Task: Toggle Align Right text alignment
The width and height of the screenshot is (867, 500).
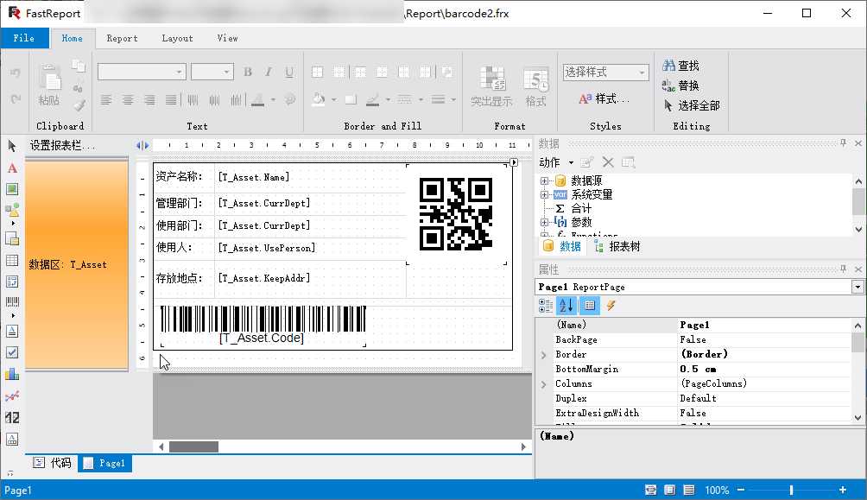Action: (x=149, y=99)
